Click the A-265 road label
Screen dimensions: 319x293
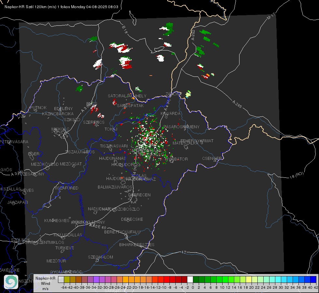[x=237, y=104]
